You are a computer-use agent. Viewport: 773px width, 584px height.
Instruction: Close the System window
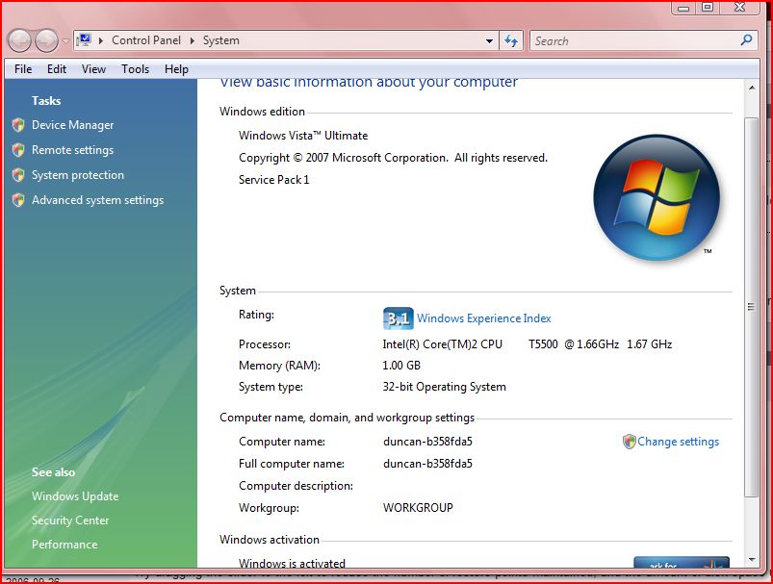tap(739, 8)
